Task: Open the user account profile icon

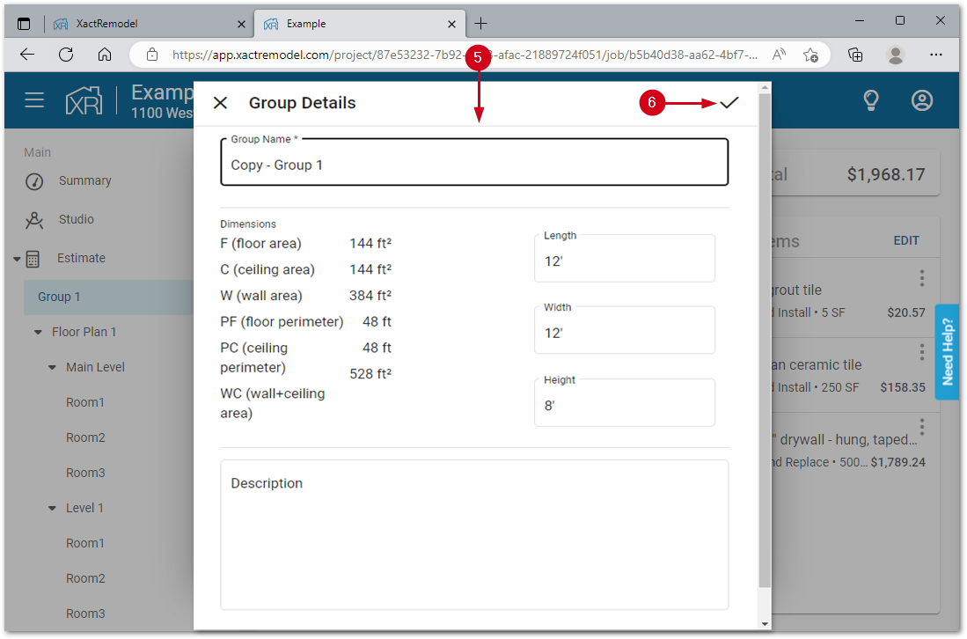Action: [921, 100]
